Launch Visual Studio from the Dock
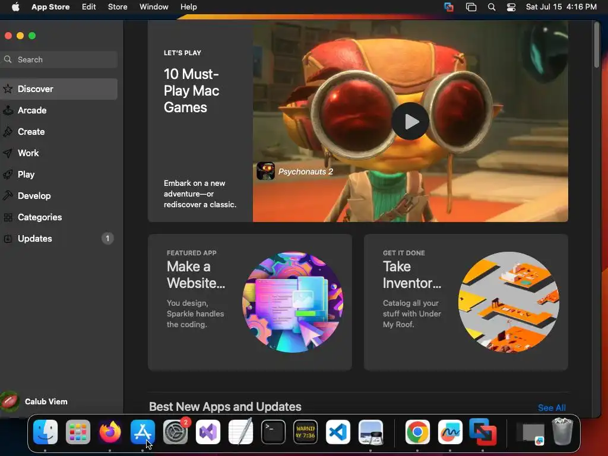Image resolution: width=608 pixels, height=456 pixels. click(208, 432)
